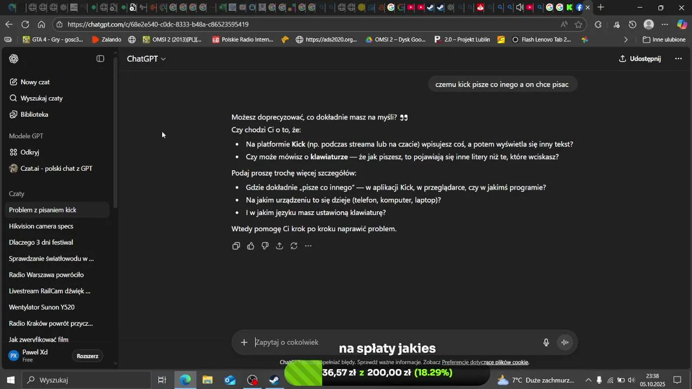Open chat Livestream RailCam dźwięk

pos(57,291)
